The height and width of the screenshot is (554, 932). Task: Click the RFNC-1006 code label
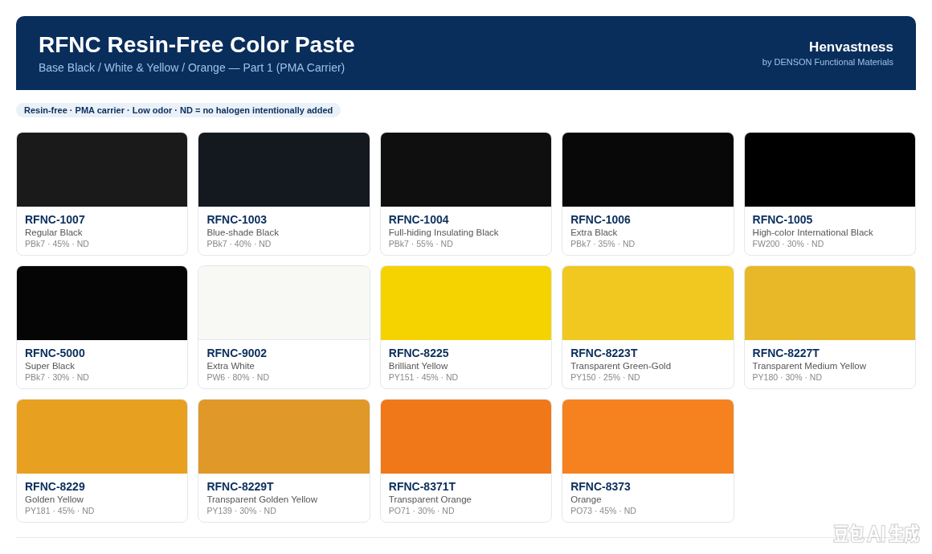point(600,220)
